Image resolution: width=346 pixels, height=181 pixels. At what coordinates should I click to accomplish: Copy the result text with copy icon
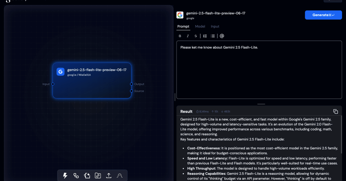336,111
